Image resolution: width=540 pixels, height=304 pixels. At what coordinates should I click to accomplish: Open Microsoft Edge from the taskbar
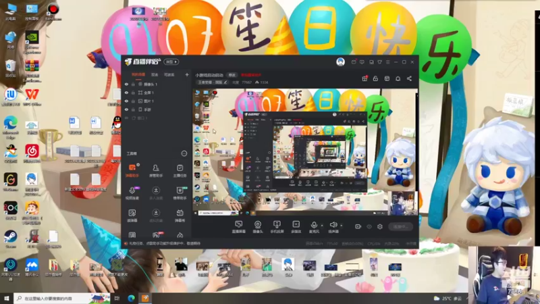(131, 298)
